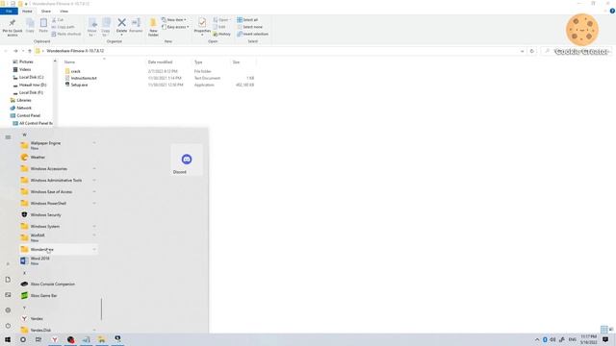
Task: Expand the WinRAR Start menu folder
Action: coord(58,237)
